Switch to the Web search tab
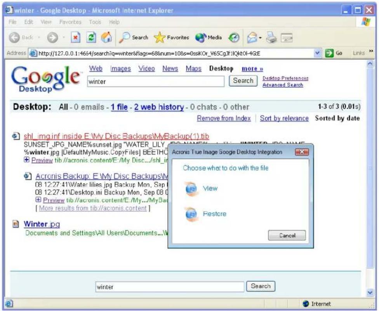 (96, 69)
